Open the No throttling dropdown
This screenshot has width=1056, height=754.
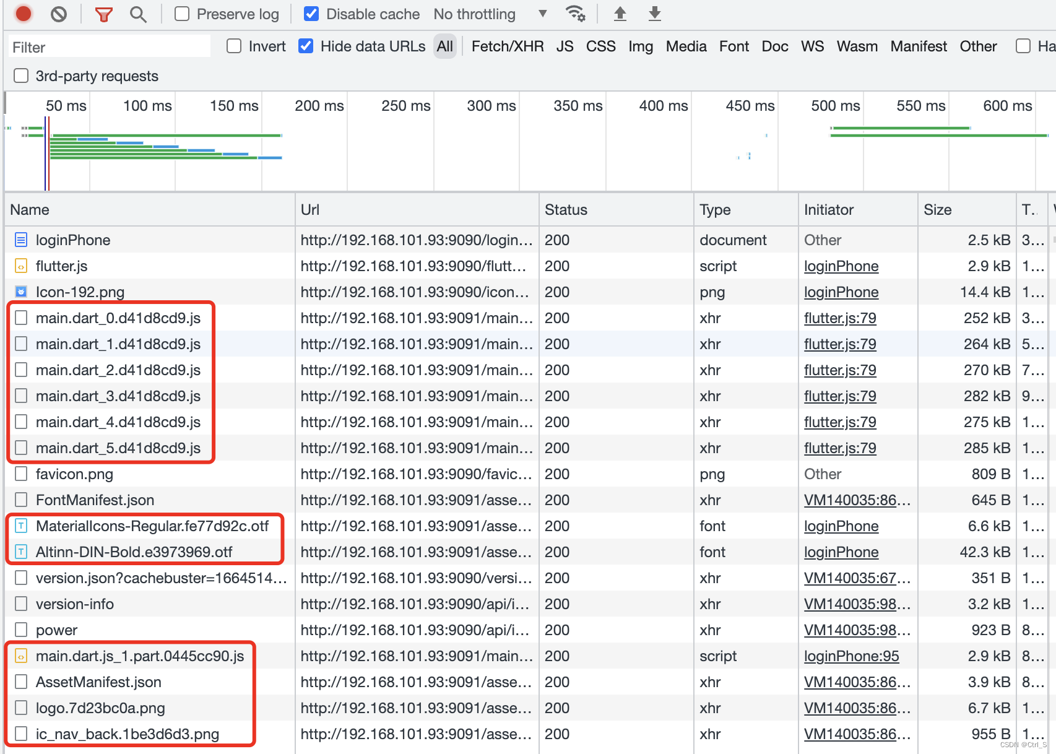coord(490,14)
